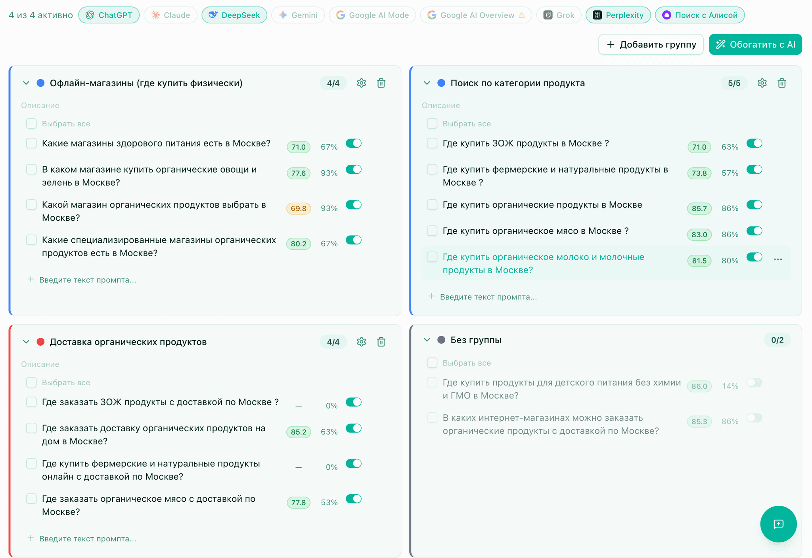Open settings gear for Поиск по категории продукта
Viewport: 812px width, 558px height.
[762, 83]
